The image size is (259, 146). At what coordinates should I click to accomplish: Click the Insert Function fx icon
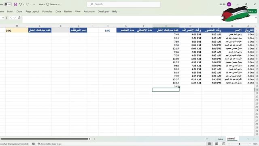click(19, 17)
